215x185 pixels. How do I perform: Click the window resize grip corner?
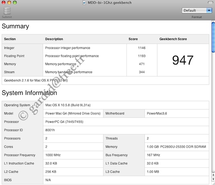213,183
